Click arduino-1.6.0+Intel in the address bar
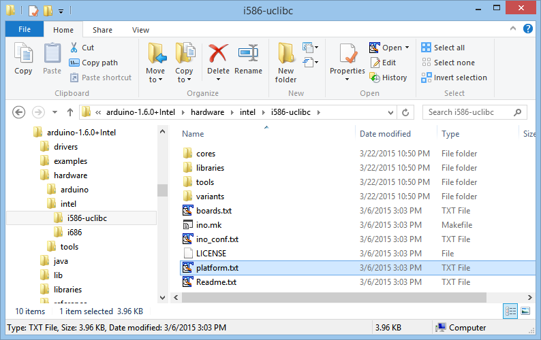541x340 pixels. (140, 112)
